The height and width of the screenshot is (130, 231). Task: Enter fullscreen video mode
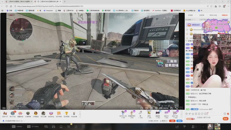pos(181,108)
